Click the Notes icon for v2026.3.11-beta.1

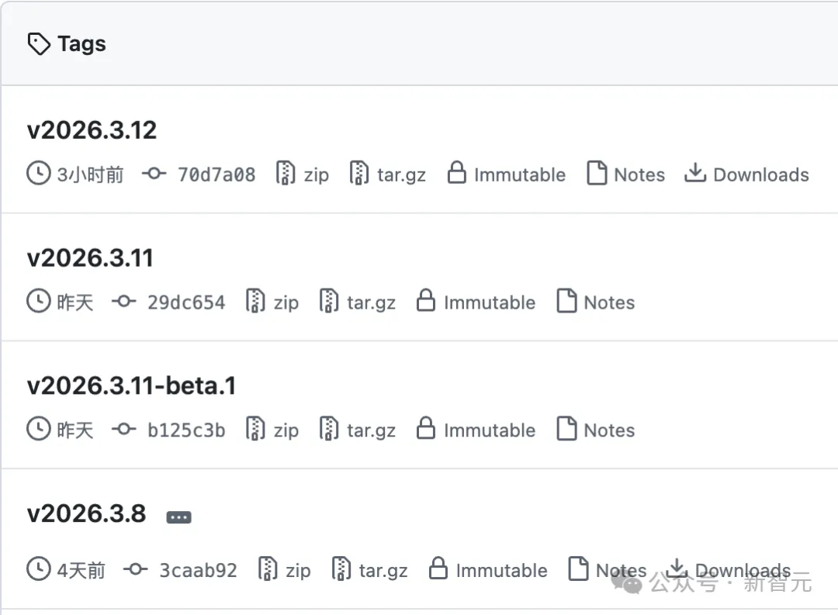click(x=567, y=430)
